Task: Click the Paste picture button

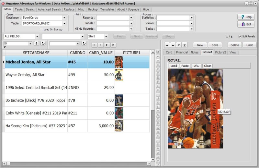Action: tap(185, 66)
